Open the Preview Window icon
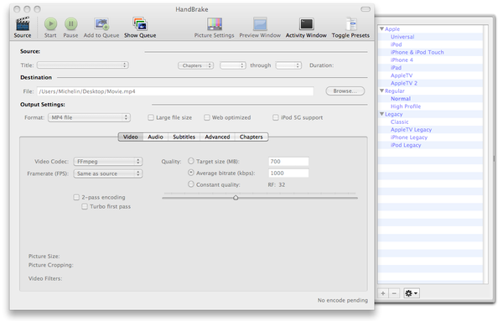The image size is (503, 321). pos(260,24)
